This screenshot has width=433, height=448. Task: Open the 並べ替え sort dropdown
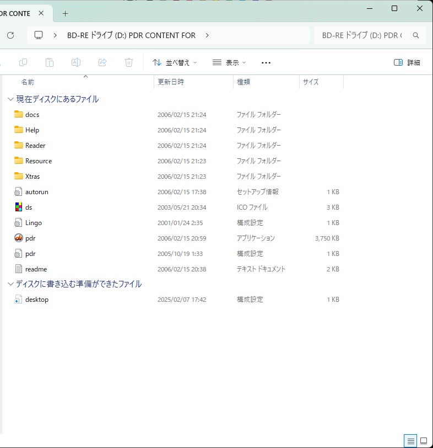[x=175, y=62]
